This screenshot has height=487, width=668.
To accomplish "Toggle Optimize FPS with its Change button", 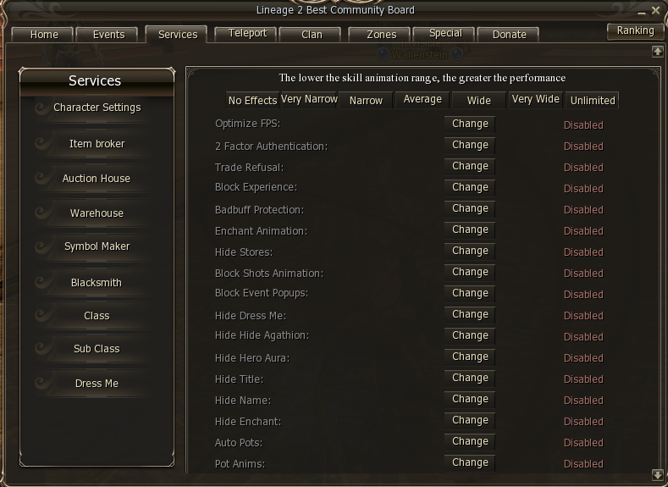I will pyautogui.click(x=470, y=124).
